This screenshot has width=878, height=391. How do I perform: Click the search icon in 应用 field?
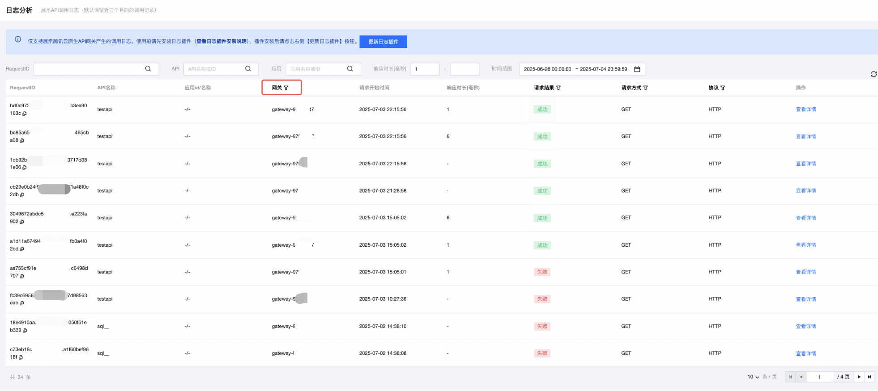pyautogui.click(x=350, y=69)
